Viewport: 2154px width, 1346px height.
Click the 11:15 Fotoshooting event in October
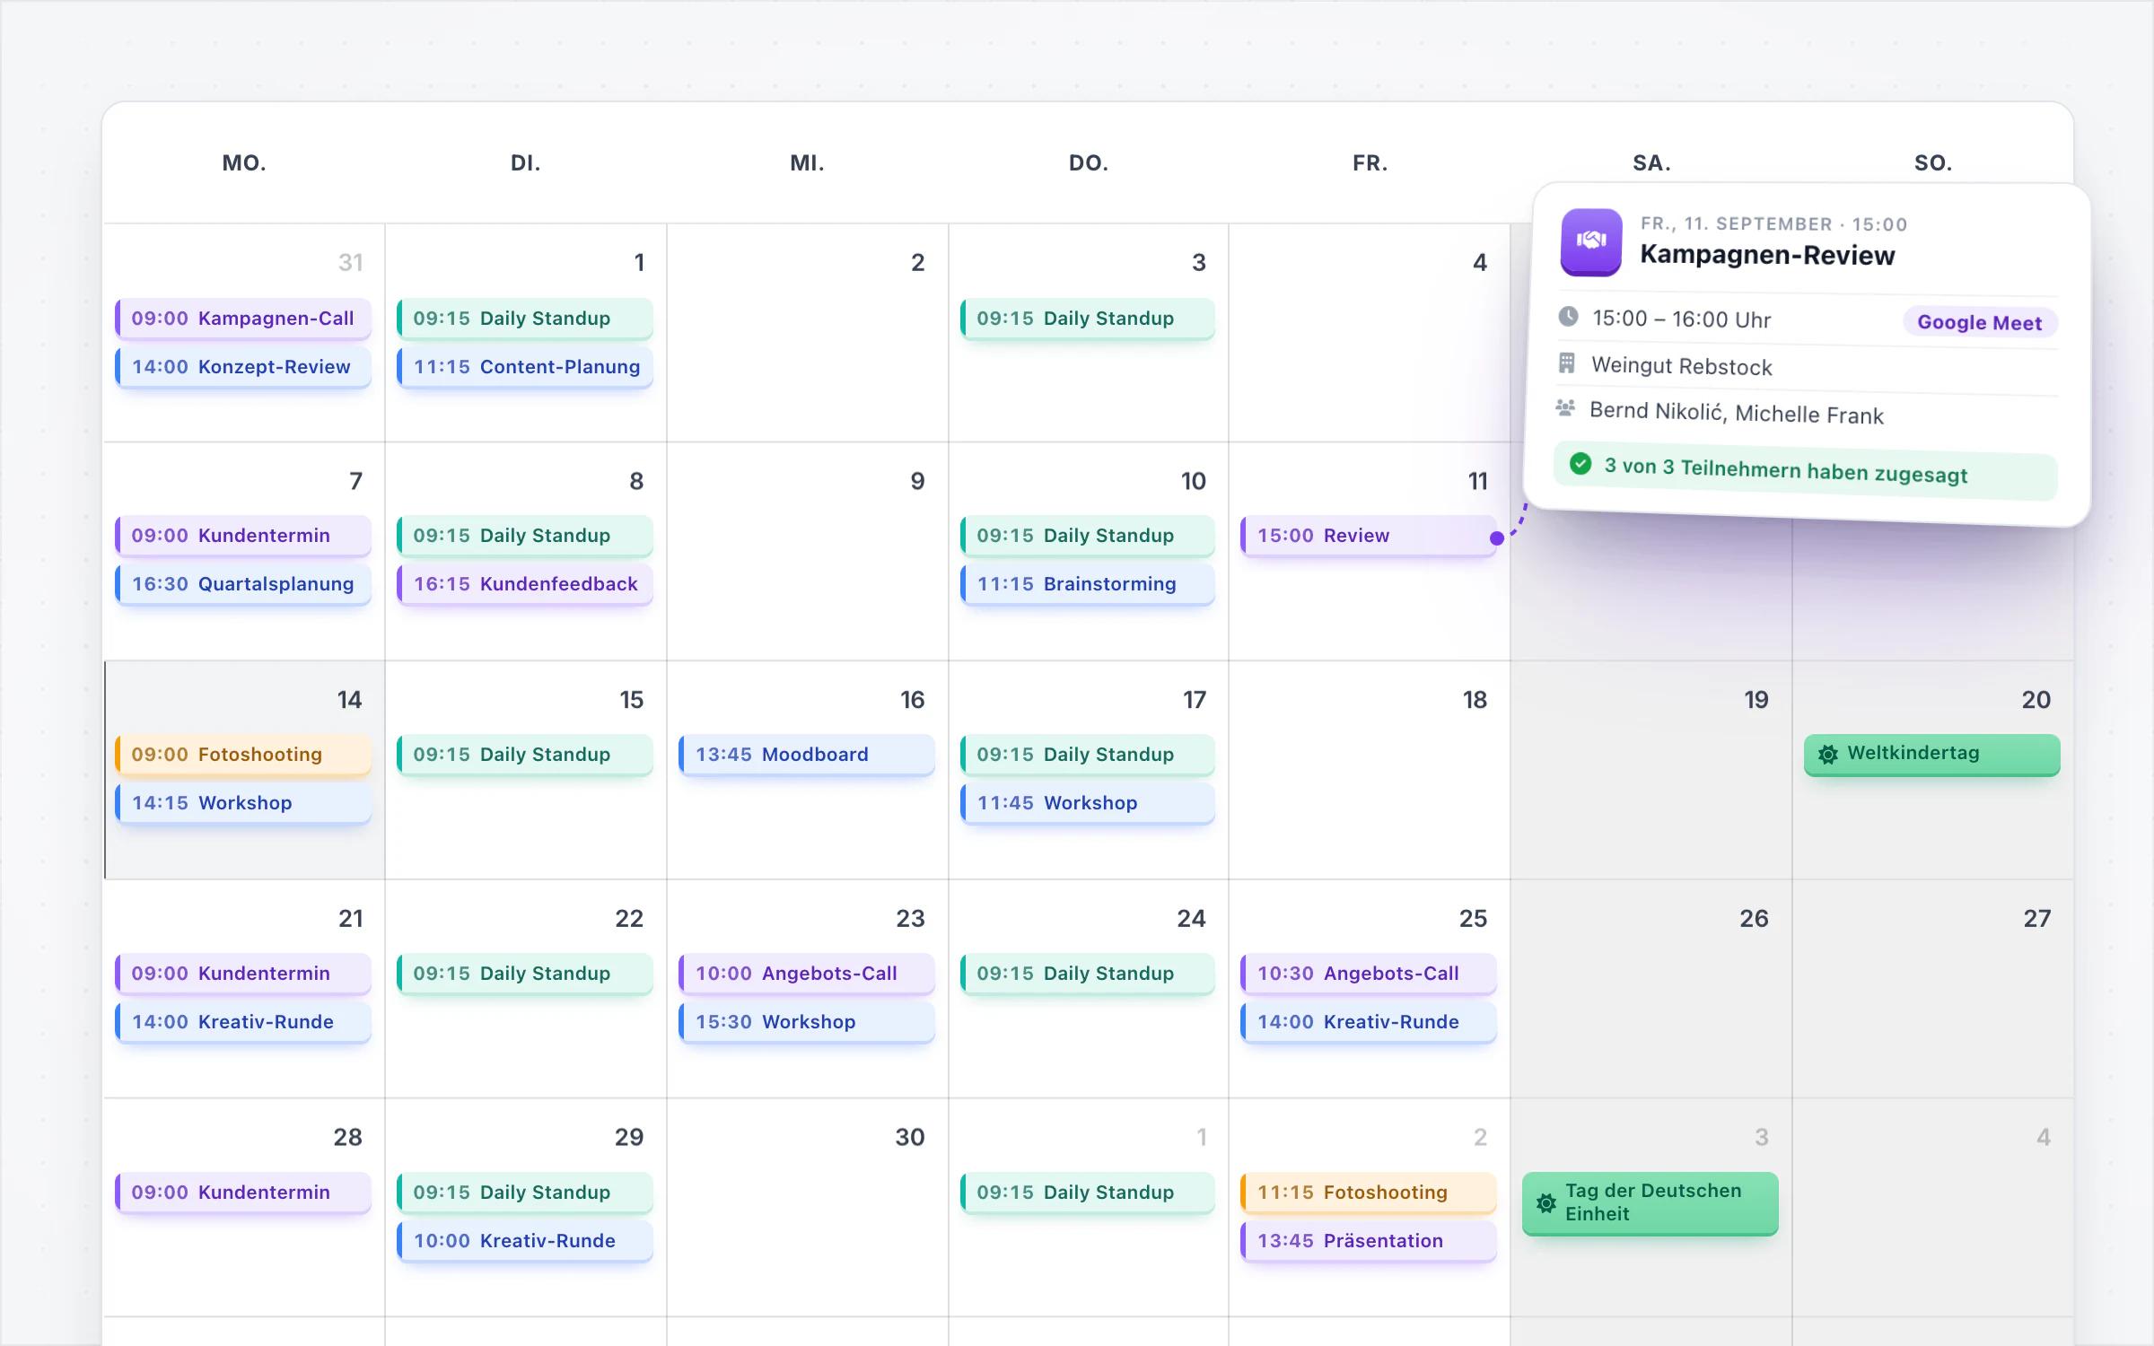click(1369, 1193)
